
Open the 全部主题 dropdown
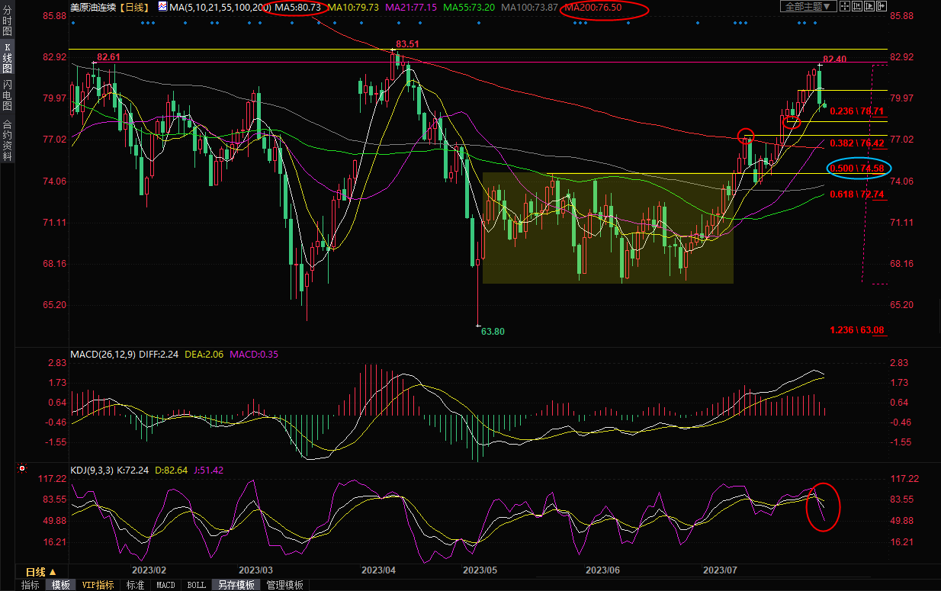point(808,6)
